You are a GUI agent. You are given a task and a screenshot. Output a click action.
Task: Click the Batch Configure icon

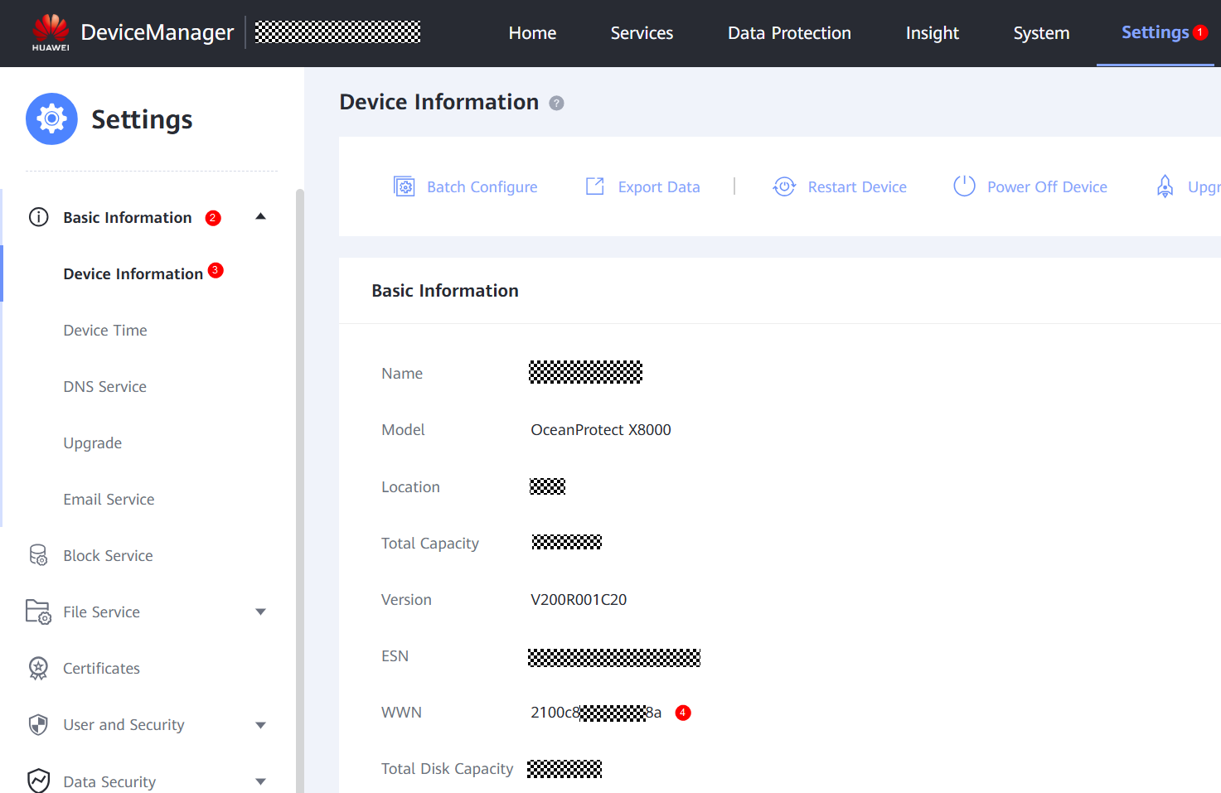click(404, 186)
